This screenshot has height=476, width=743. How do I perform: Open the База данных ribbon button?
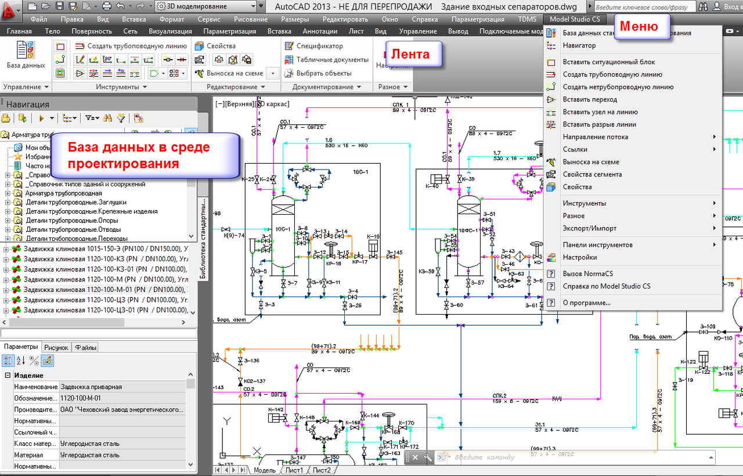[26, 55]
